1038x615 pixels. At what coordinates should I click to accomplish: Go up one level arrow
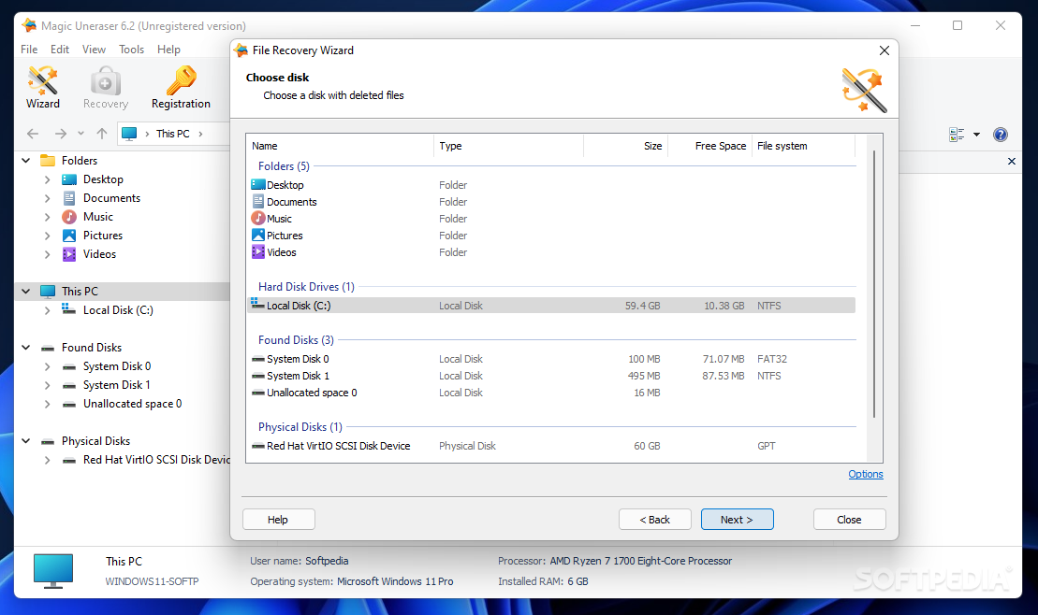click(x=101, y=134)
